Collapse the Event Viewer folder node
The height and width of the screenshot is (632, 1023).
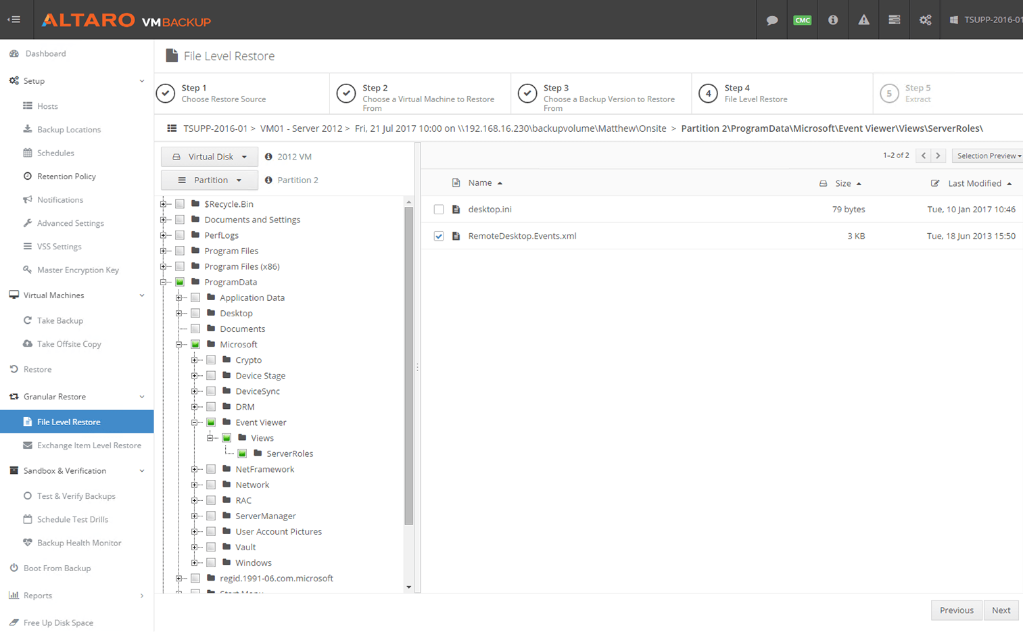click(195, 422)
